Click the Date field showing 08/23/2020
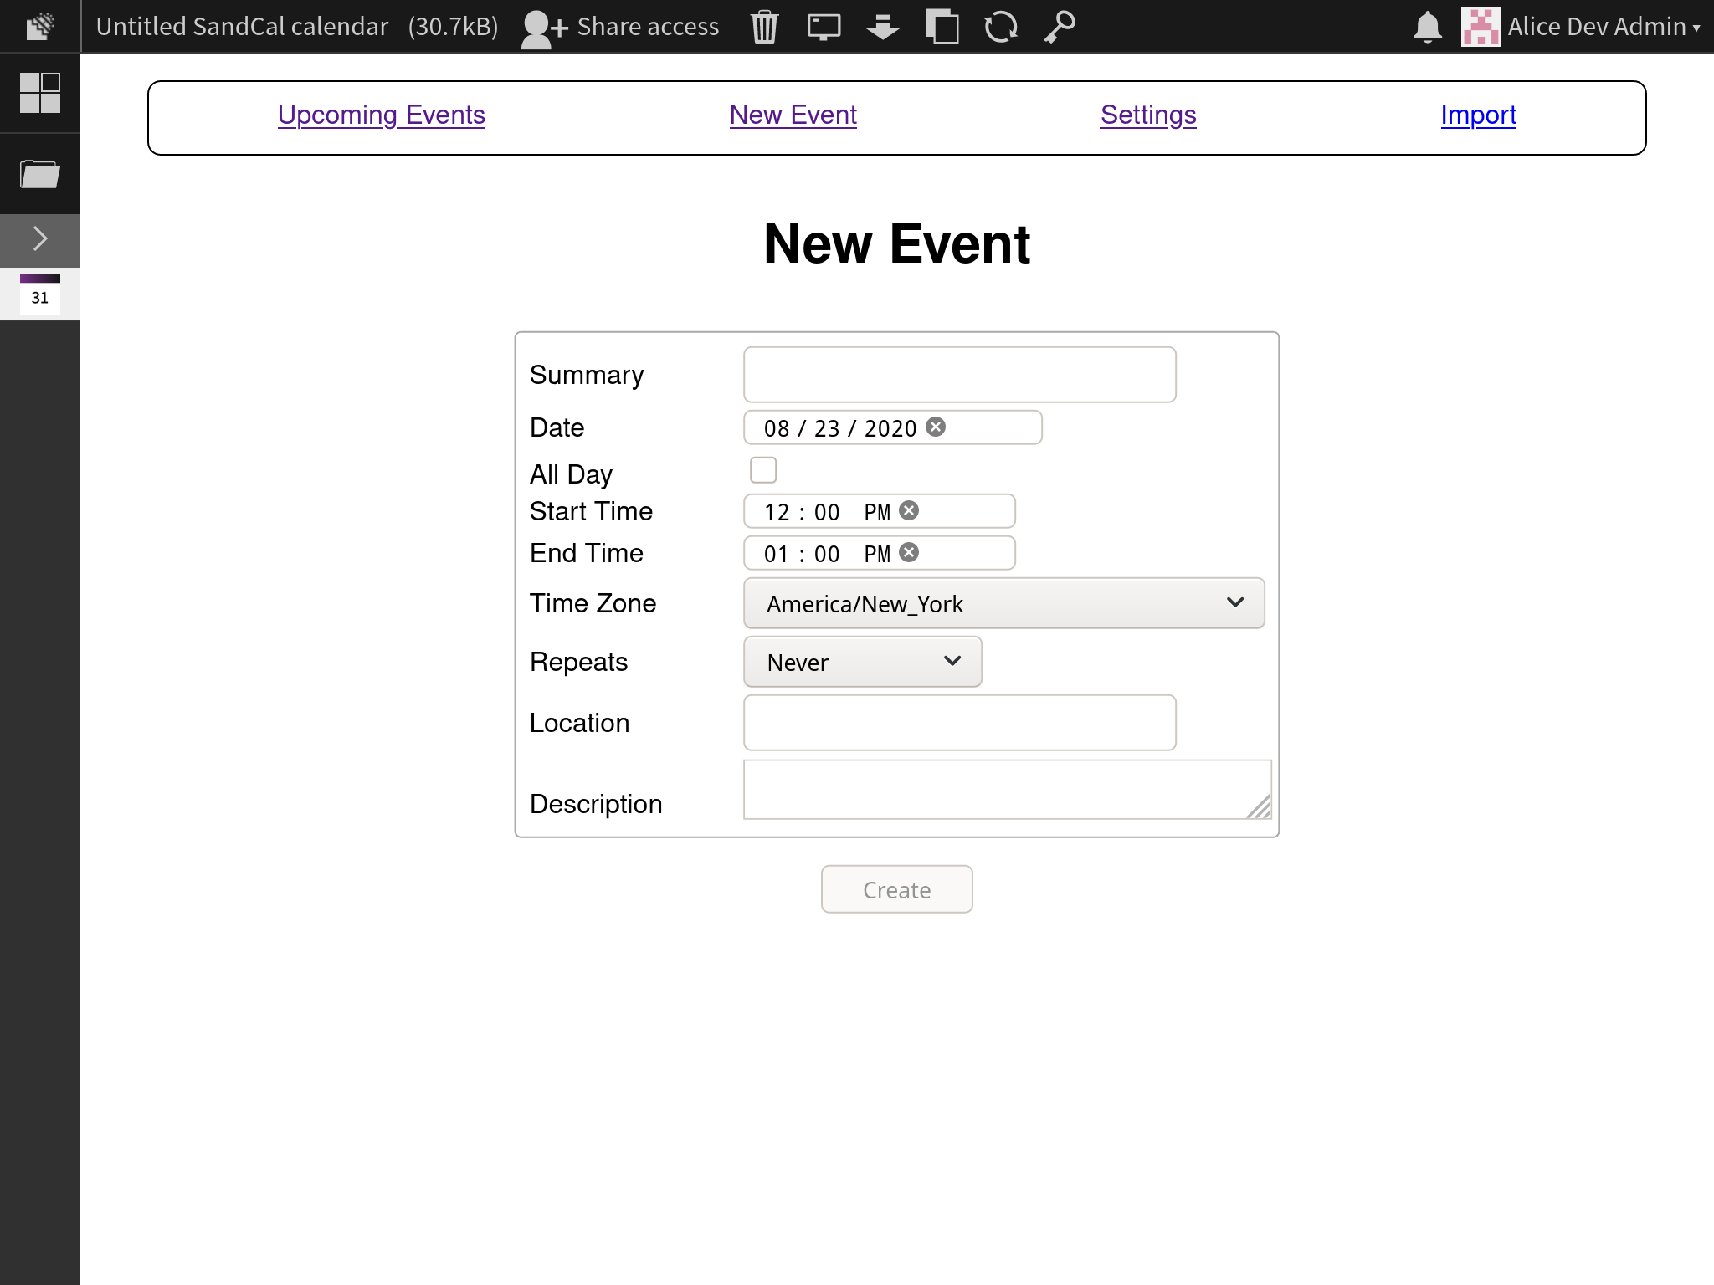The width and height of the screenshot is (1714, 1285). 893,427
